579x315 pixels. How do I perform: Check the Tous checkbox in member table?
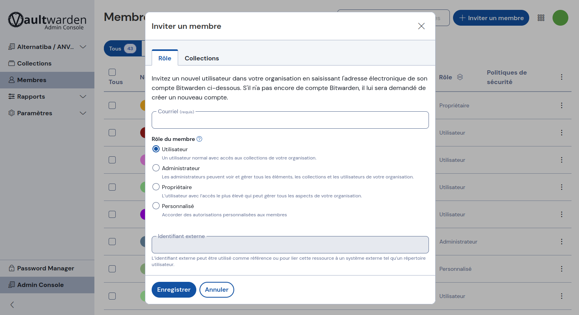(x=112, y=72)
